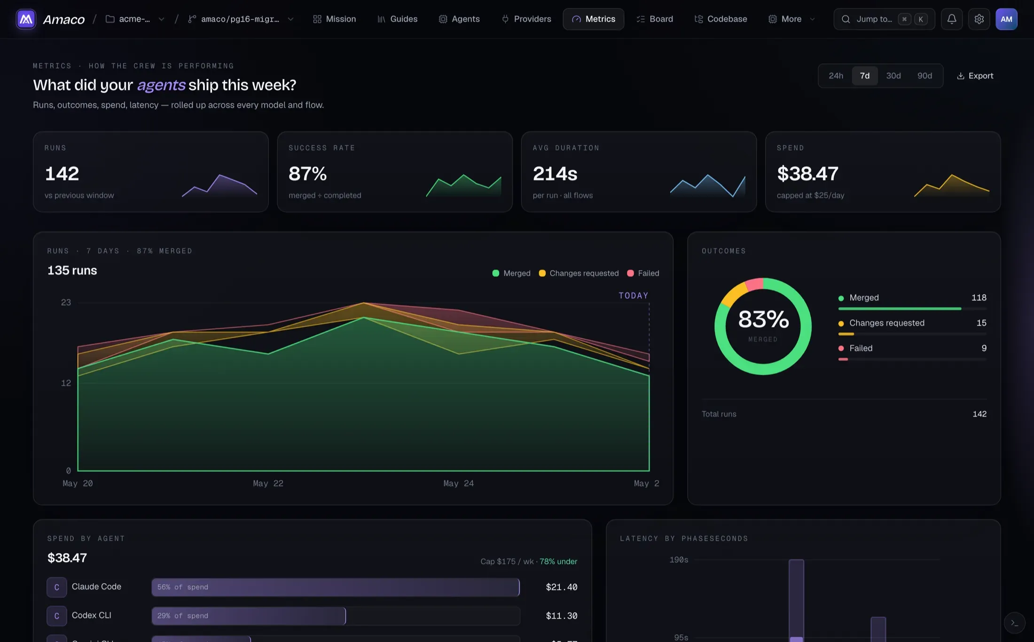
Task: Select the Metrics tab
Action: click(x=594, y=19)
